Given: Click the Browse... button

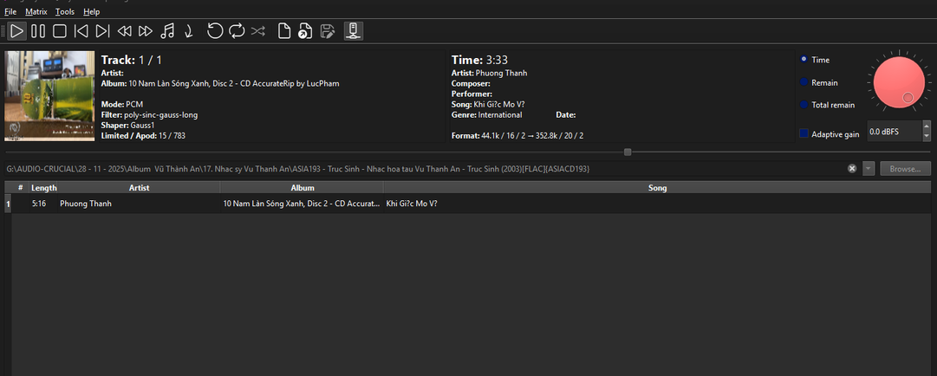Looking at the screenshot, I should click(905, 169).
